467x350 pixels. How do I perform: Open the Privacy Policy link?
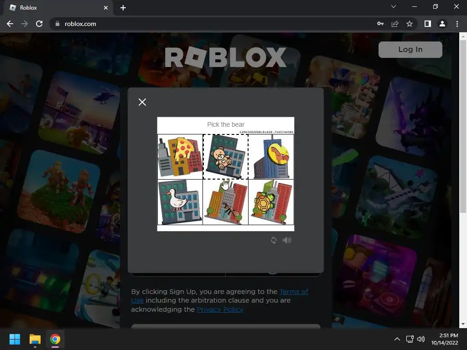pyautogui.click(x=220, y=309)
